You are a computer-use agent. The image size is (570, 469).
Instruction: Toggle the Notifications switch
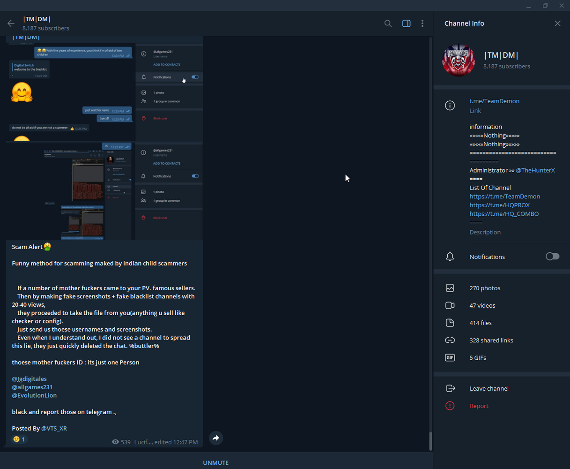553,256
